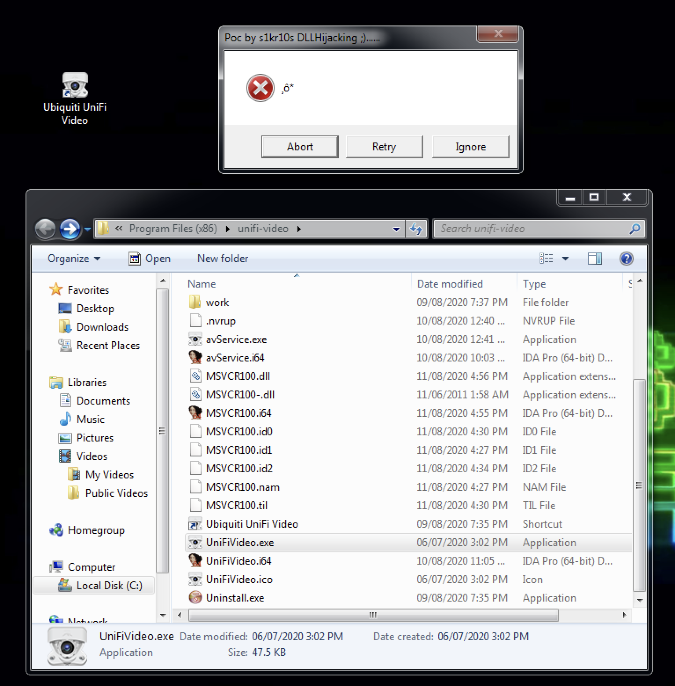
Task: Click the horizontal scrollbar in file list
Action: tap(373, 615)
